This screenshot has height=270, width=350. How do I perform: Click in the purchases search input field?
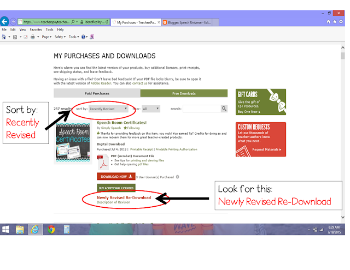pyautogui.click(x=202, y=109)
